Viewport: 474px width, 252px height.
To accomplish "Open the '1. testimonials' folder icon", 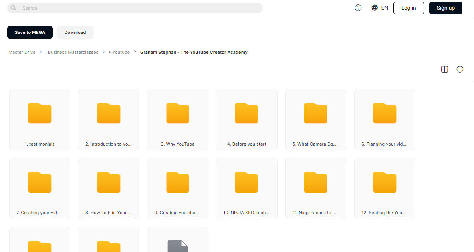I will click(40, 113).
